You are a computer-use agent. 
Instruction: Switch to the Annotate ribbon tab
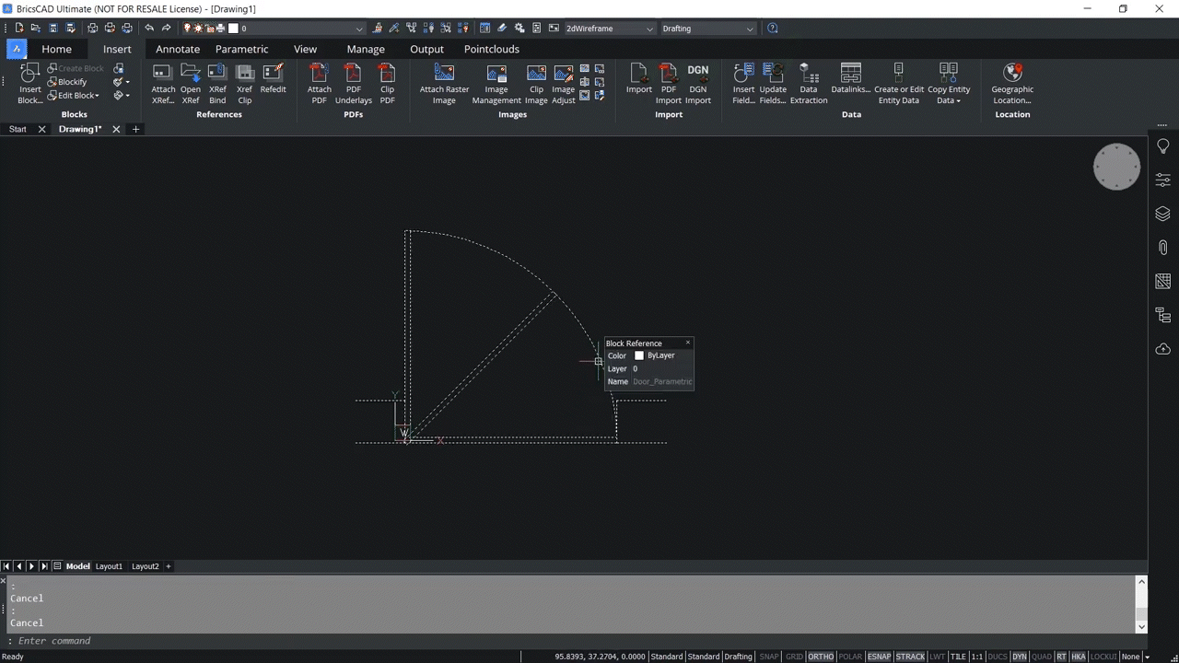(x=178, y=49)
